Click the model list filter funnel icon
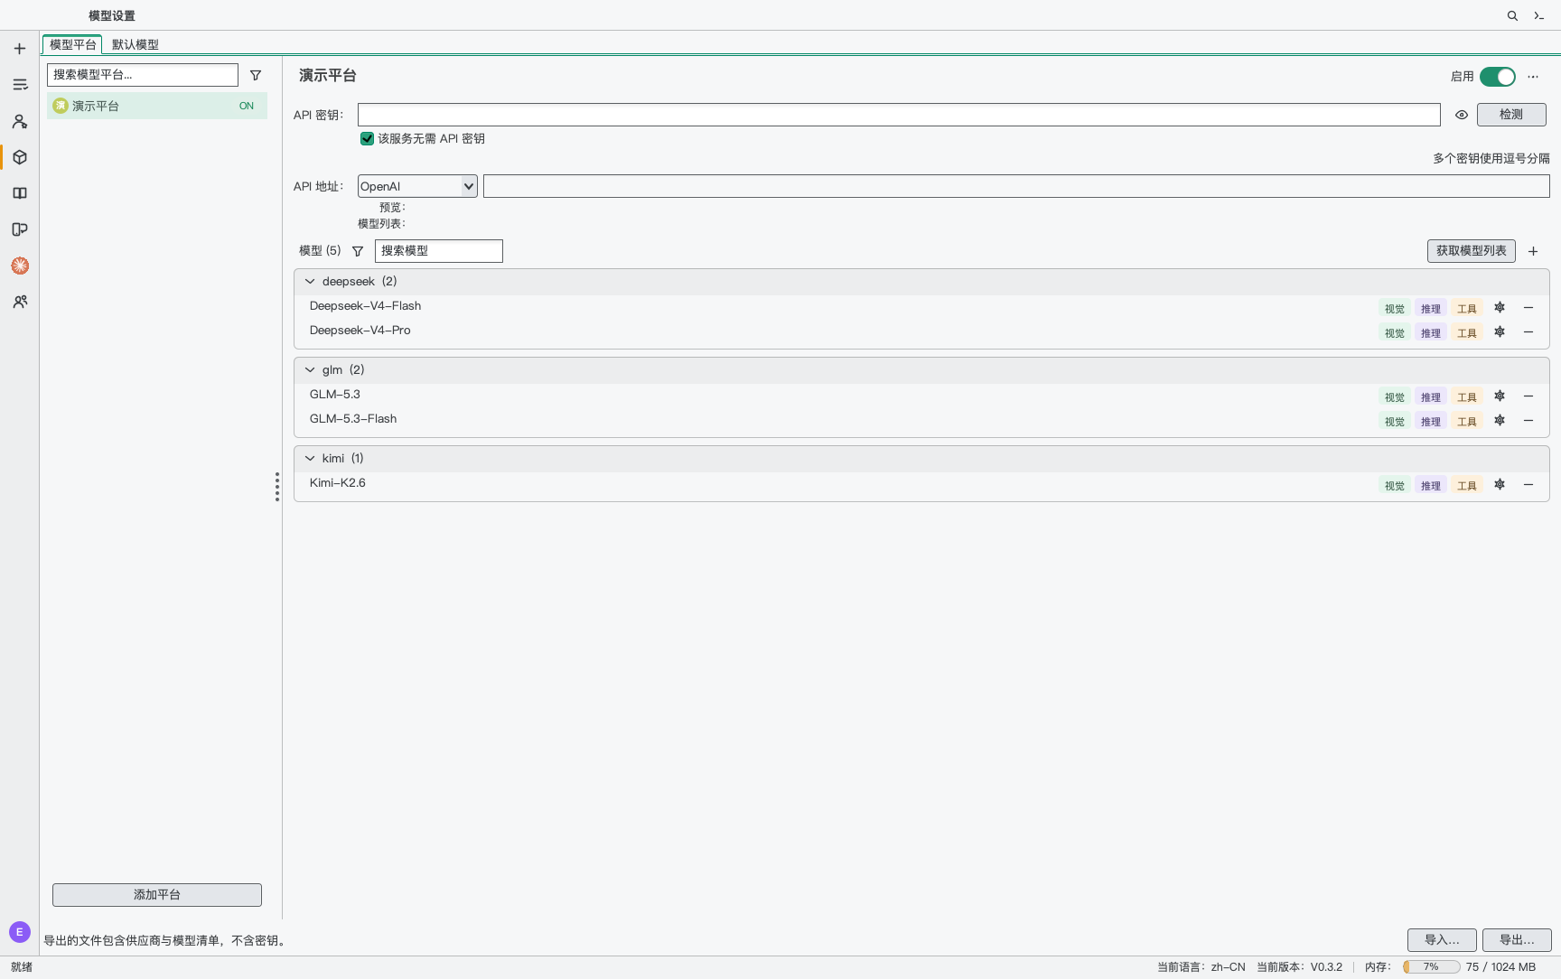Image resolution: width=1561 pixels, height=979 pixels. 358,251
